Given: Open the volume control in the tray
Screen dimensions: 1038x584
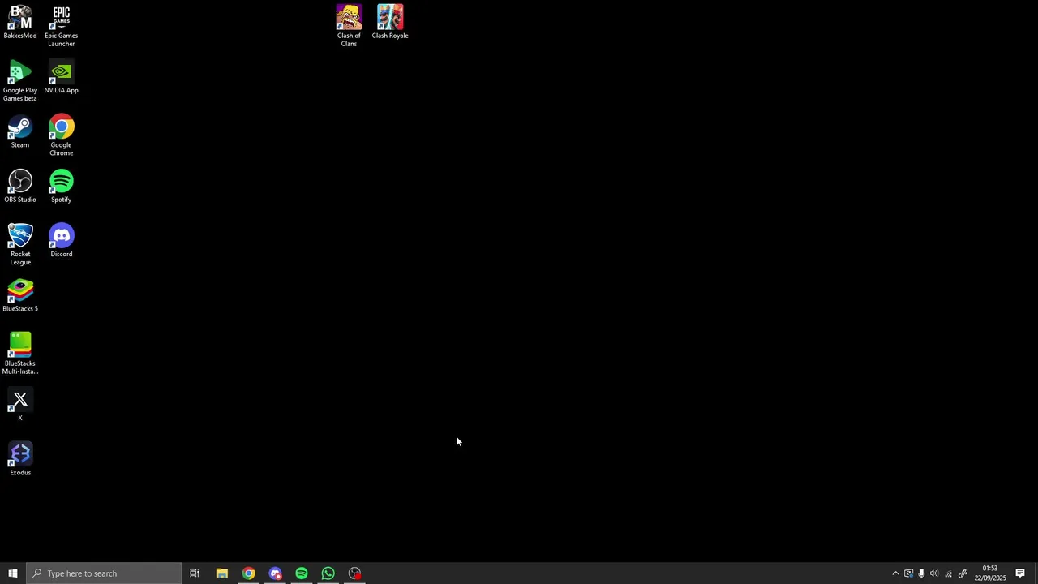Looking at the screenshot, I should (934, 573).
